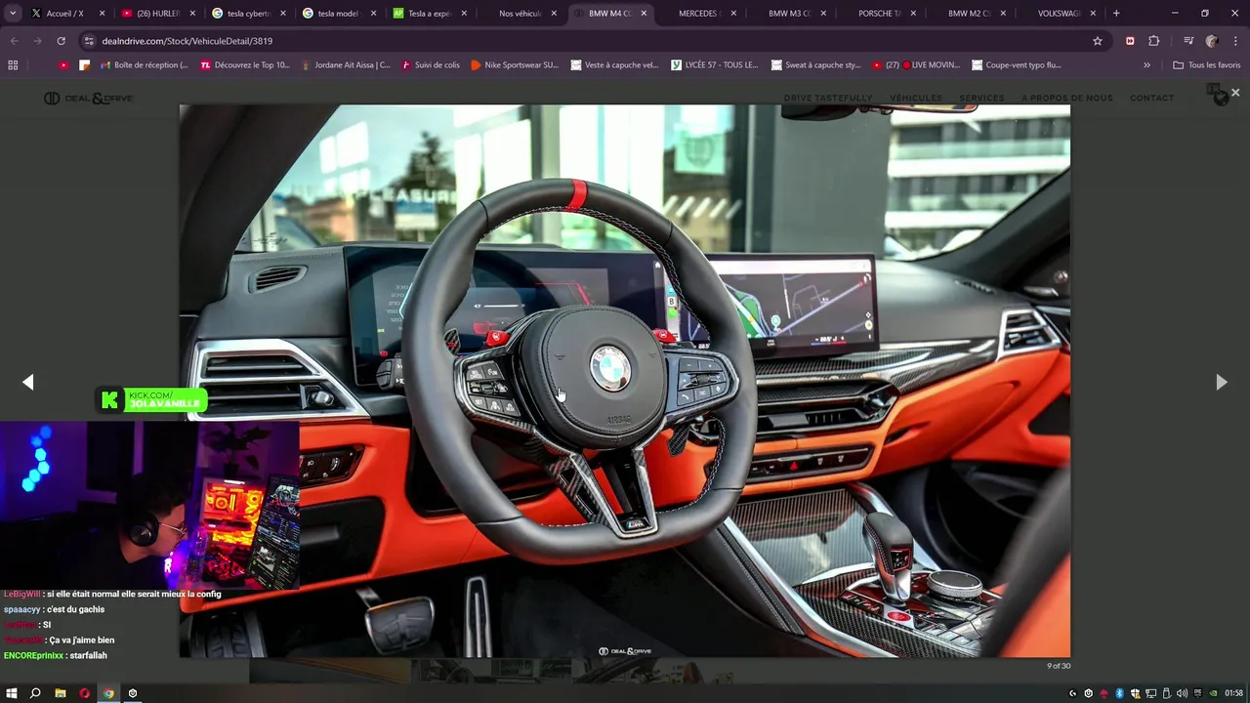Open the Découvrez le Top 10 bookmark
The width and height of the screenshot is (1250, 703).
(245, 64)
